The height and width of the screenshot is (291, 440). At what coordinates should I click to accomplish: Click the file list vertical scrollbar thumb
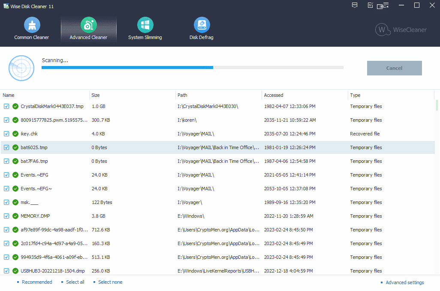pyautogui.click(x=437, y=106)
